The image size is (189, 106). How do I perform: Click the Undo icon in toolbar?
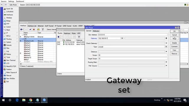2,5
